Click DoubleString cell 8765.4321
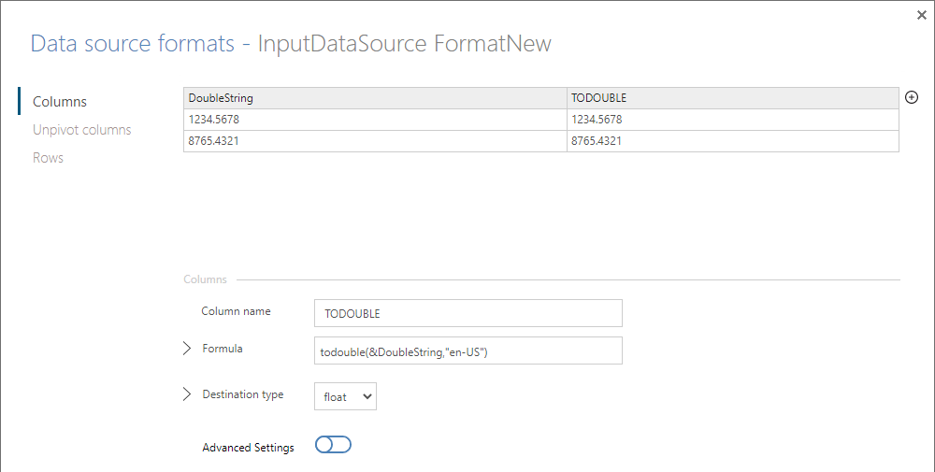This screenshot has height=472, width=935. (375, 141)
